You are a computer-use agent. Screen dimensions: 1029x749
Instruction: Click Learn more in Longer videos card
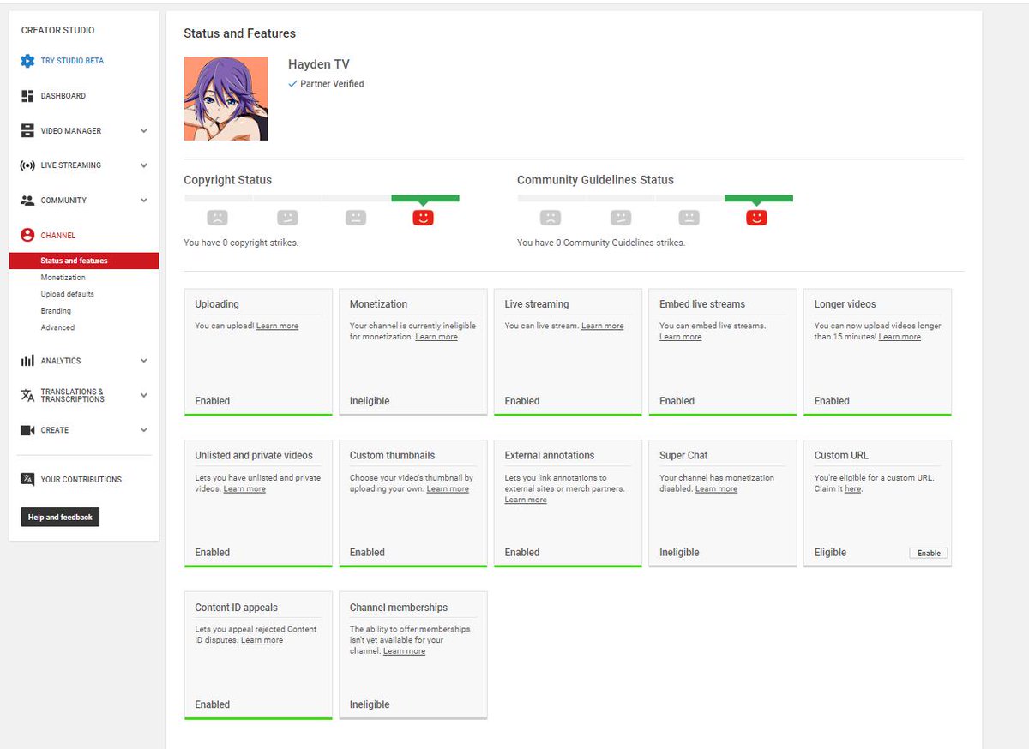point(900,337)
